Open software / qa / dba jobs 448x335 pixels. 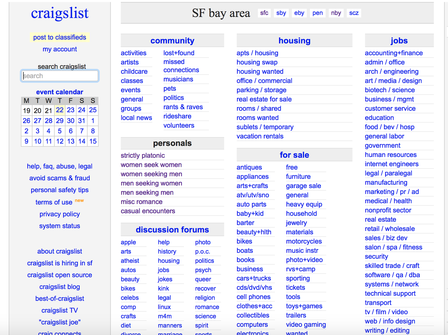(392, 275)
